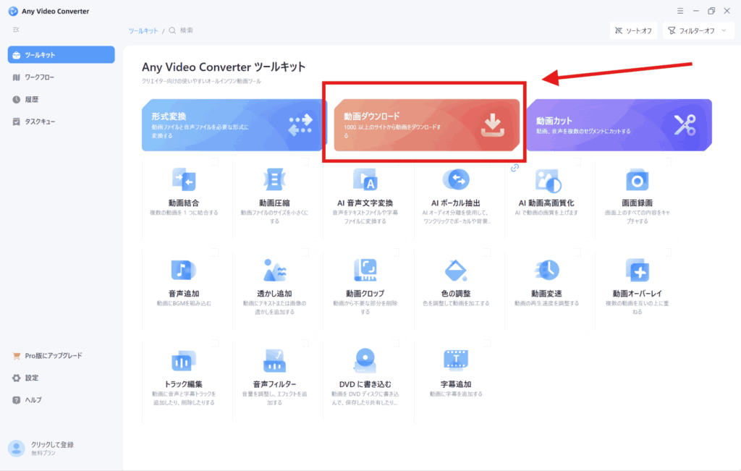Image resolution: width=741 pixels, height=471 pixels.
Task: Click the link icon above AI 動画高画質化
Action: [515, 168]
